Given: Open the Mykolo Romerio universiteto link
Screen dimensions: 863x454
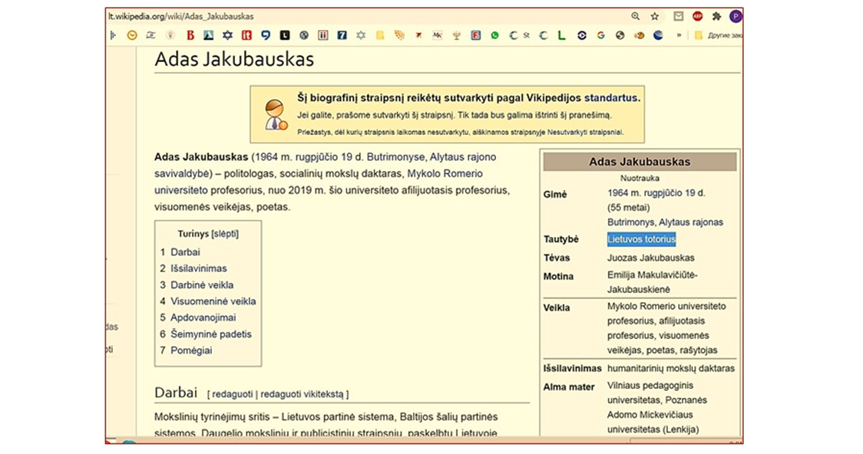Looking at the screenshot, I should 452,173.
